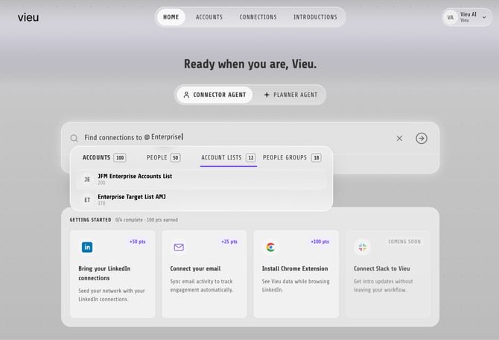Switch to Planner Agent mode
Image resolution: width=499 pixels, height=340 pixels.
click(290, 95)
